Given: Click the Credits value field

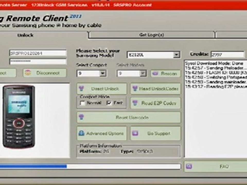Looking at the screenshot, I should (x=228, y=54).
